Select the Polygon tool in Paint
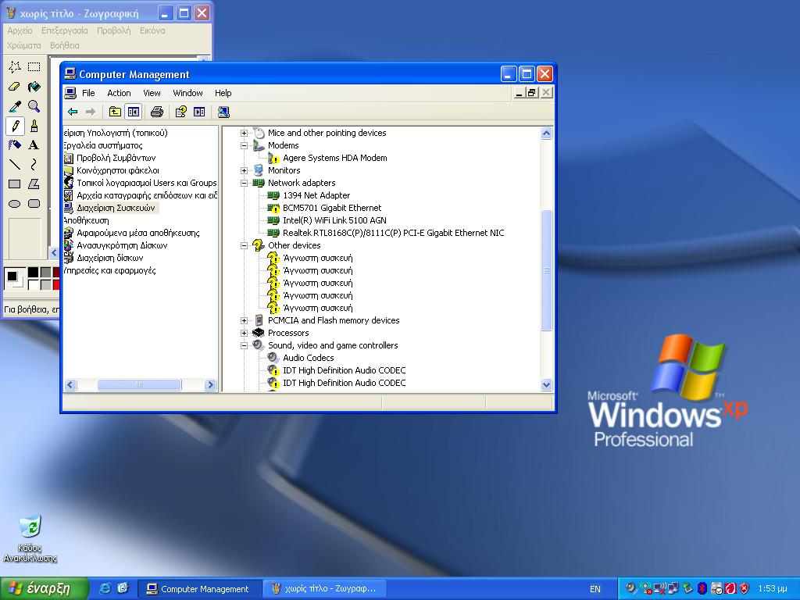 coord(34,184)
